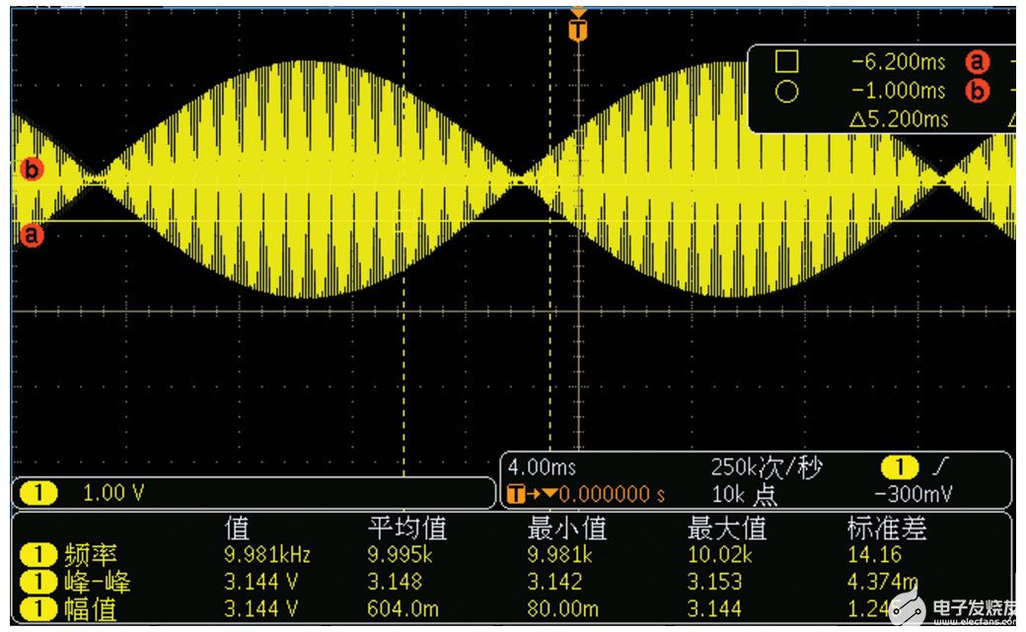Click the square cursor icon in the readout
This screenshot has height=632, width=1026.
786,61
